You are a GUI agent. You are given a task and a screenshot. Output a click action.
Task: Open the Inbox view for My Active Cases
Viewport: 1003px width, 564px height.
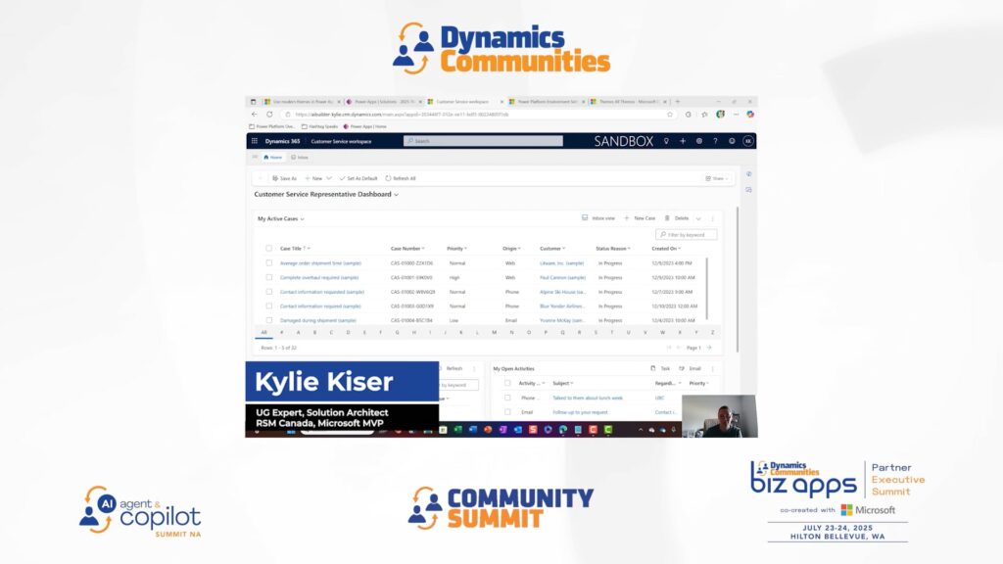[x=598, y=218]
